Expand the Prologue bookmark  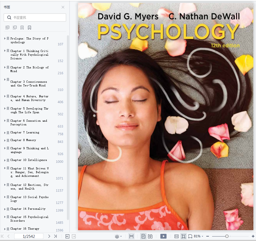(5, 38)
